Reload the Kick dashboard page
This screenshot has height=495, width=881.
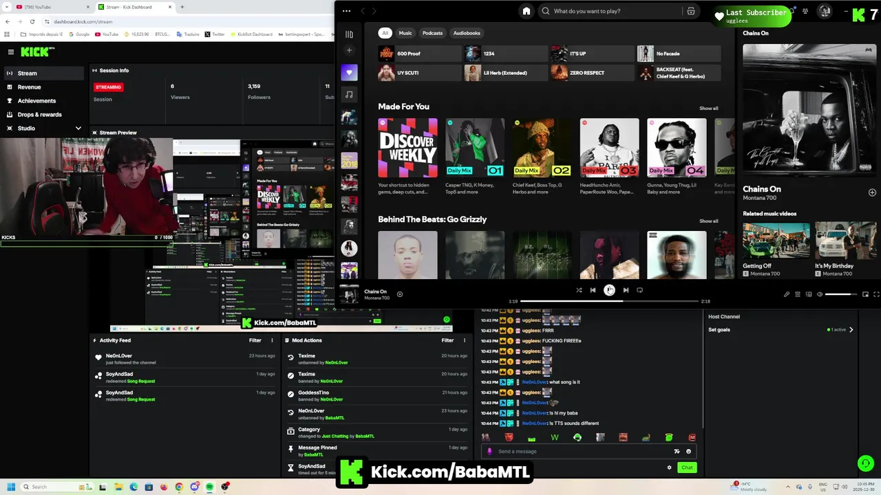click(32, 21)
